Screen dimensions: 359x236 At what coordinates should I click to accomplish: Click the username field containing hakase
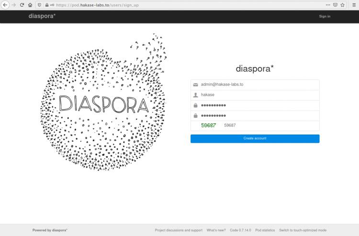click(258, 95)
